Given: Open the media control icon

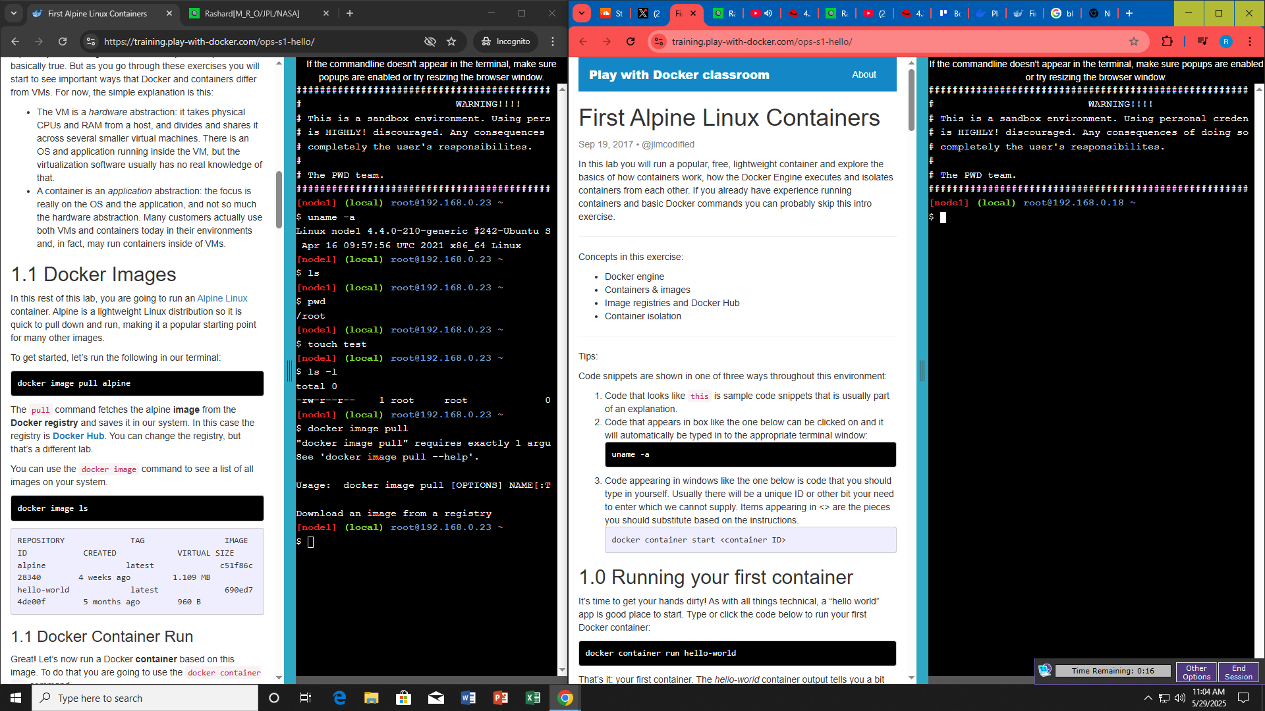Looking at the screenshot, I should [1202, 41].
